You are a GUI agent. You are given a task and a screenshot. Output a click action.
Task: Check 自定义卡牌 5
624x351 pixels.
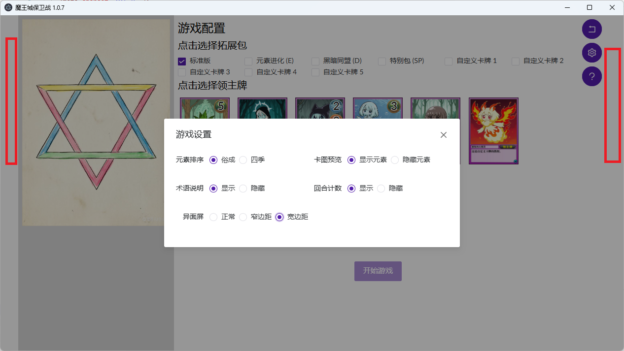pyautogui.click(x=315, y=72)
